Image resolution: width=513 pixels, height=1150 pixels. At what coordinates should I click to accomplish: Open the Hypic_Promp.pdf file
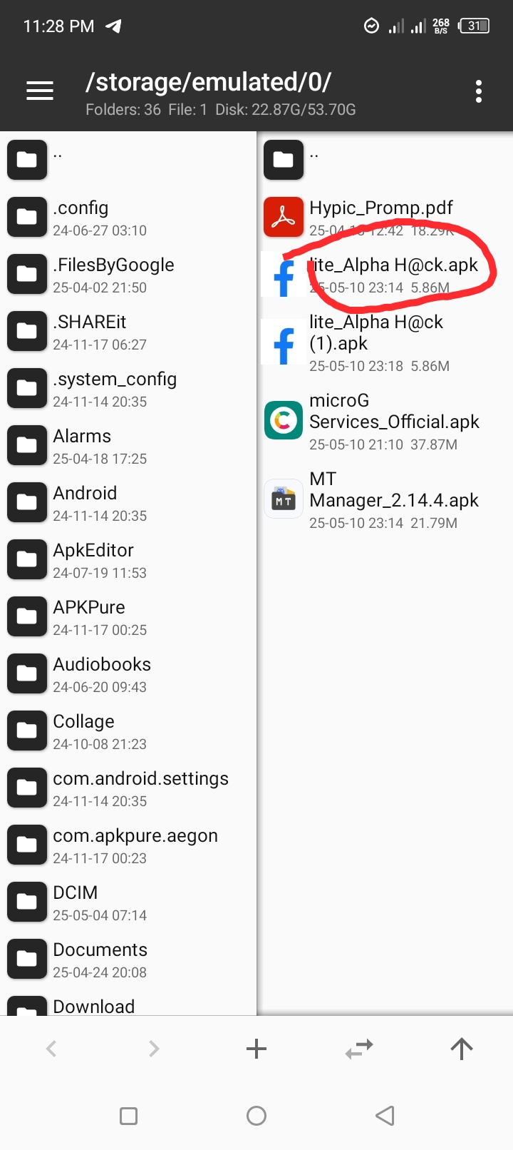(x=381, y=217)
